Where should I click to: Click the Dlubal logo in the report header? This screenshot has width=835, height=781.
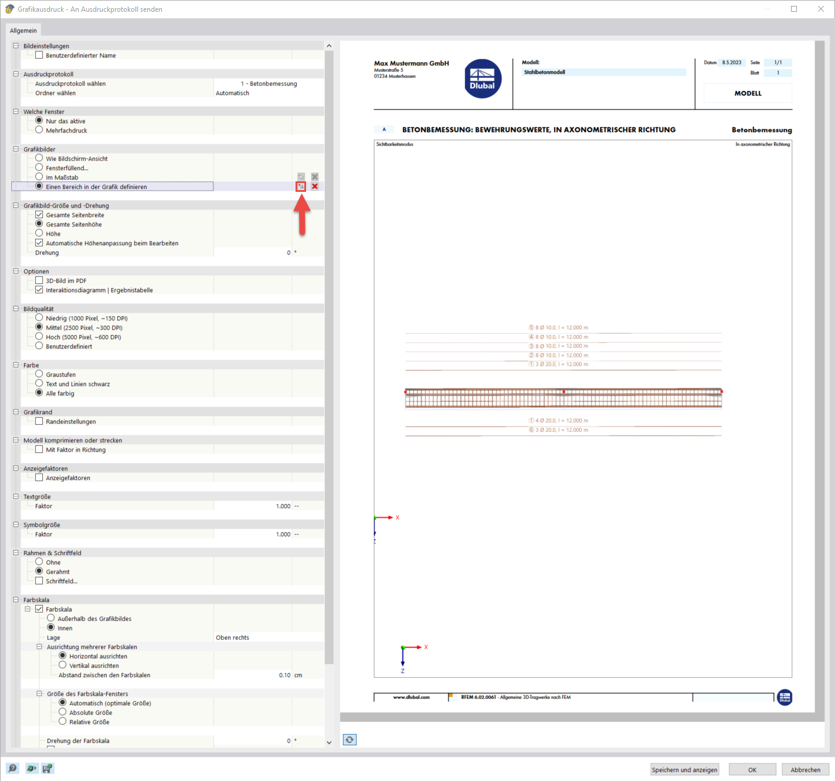[482, 78]
